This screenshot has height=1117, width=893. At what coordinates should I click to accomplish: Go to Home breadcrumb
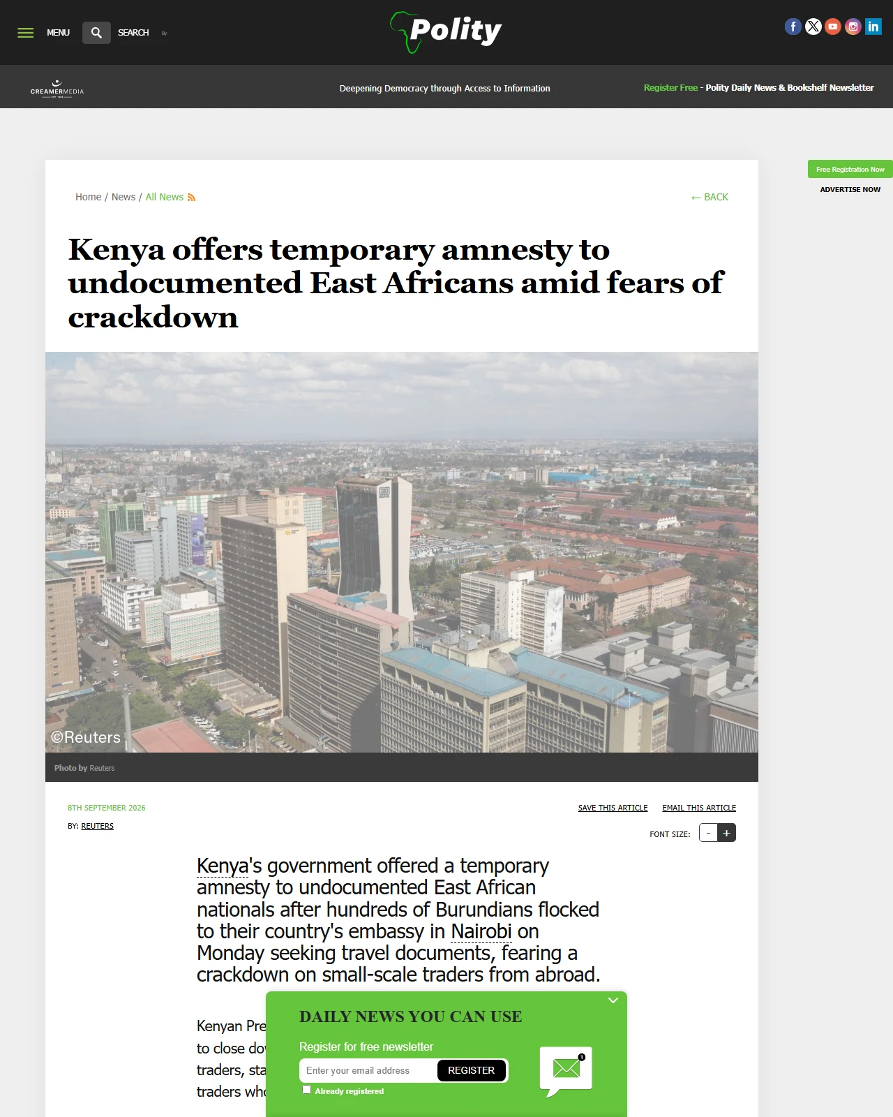pos(89,197)
